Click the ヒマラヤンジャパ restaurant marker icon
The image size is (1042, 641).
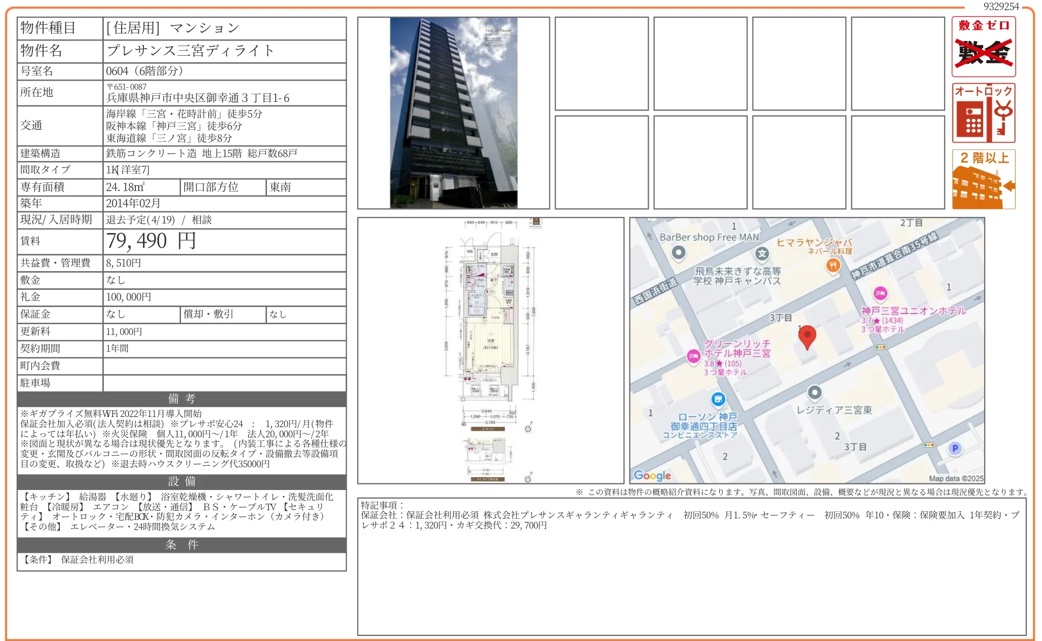[x=833, y=265]
